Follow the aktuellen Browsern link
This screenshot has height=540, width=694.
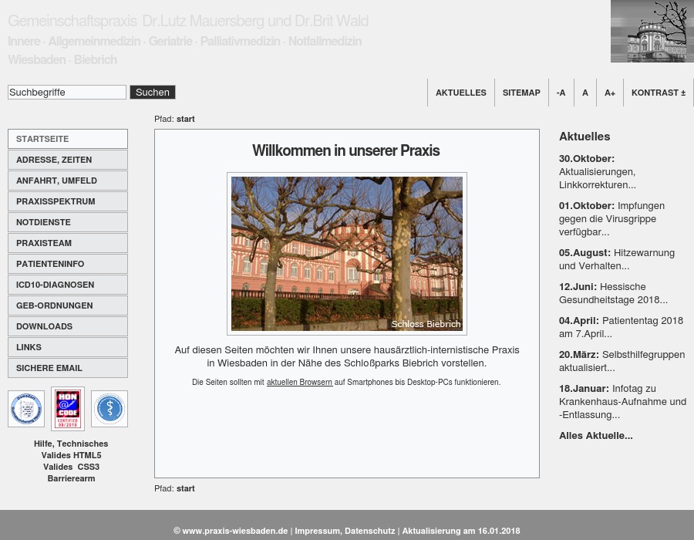click(x=299, y=382)
